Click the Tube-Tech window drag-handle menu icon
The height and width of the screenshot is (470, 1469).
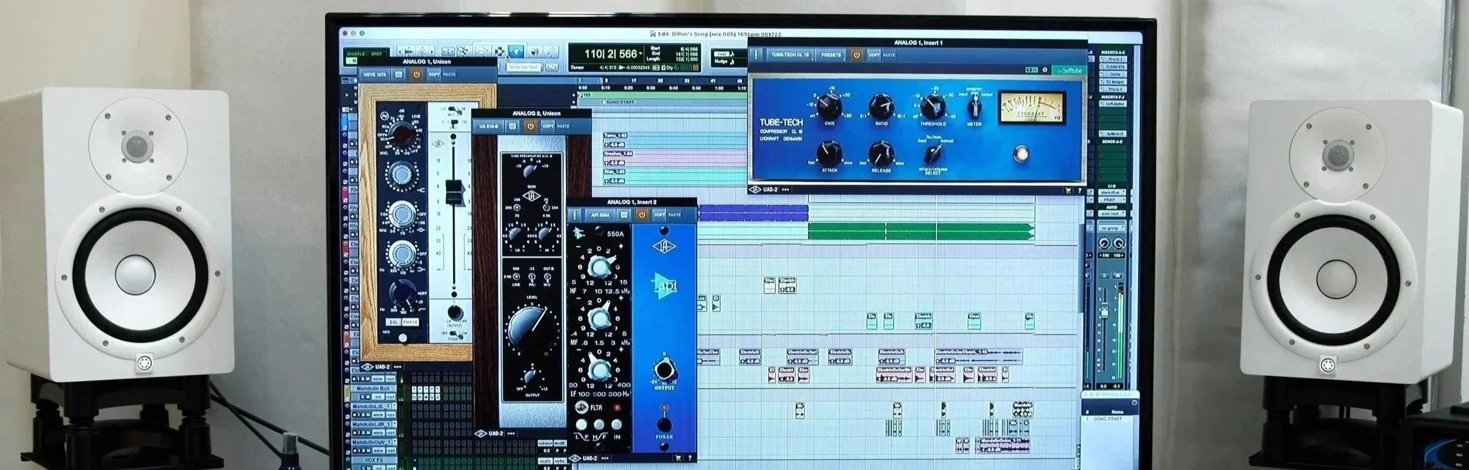tap(755, 54)
